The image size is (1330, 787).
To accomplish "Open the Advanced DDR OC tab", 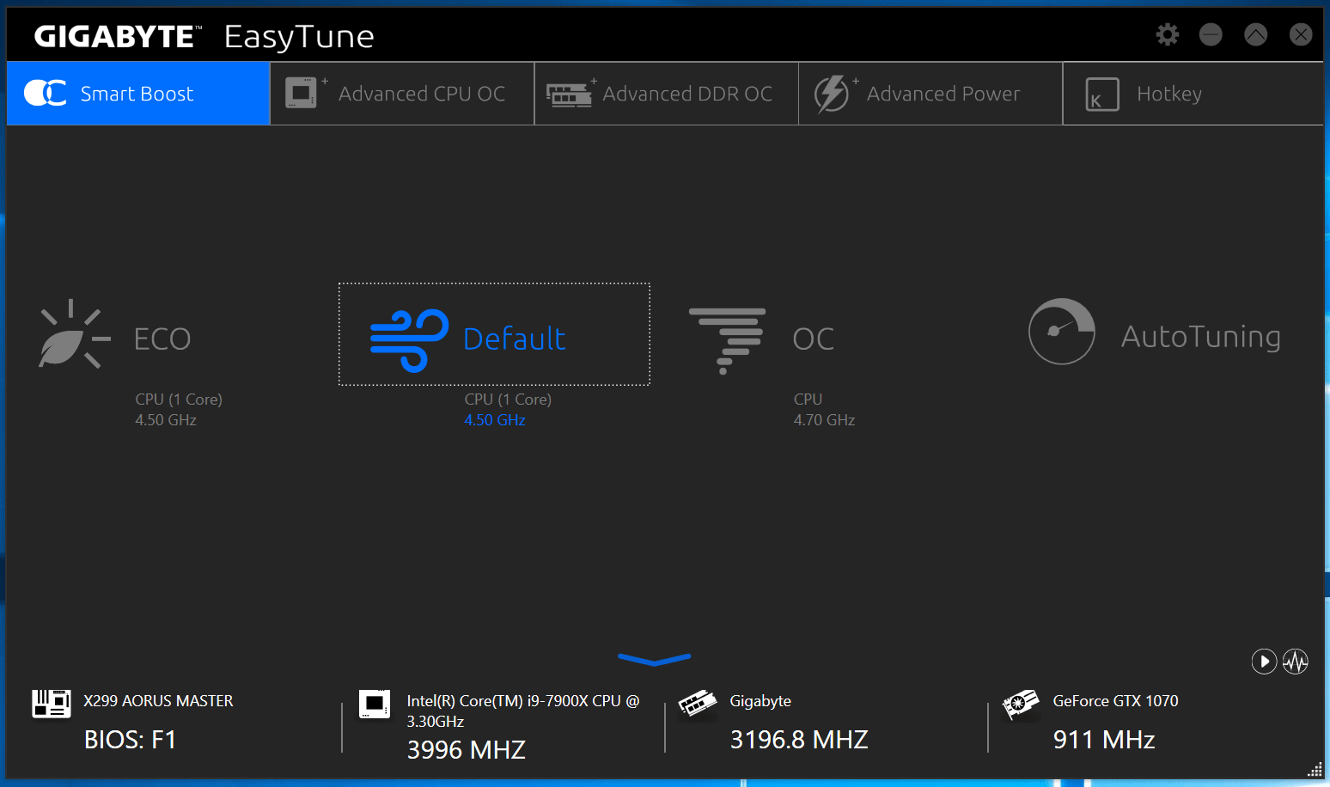I will [x=666, y=94].
